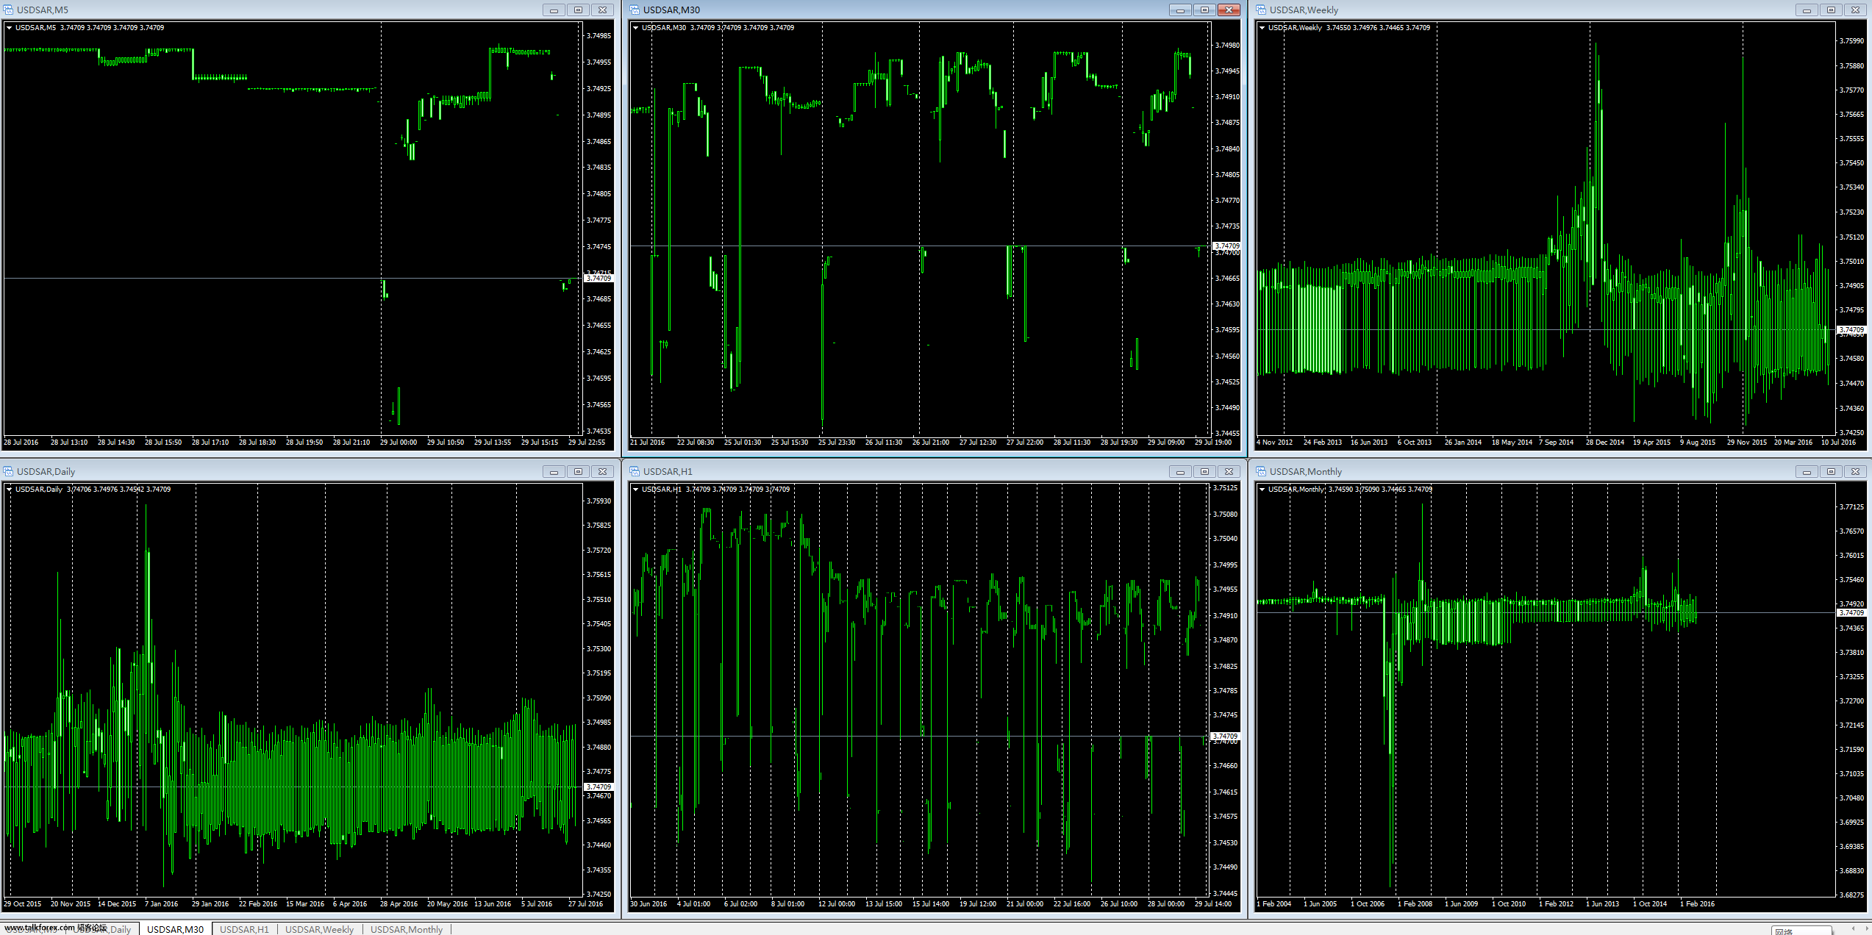Click the '21 Jul 2016' date in M30 chart

pyautogui.click(x=647, y=443)
